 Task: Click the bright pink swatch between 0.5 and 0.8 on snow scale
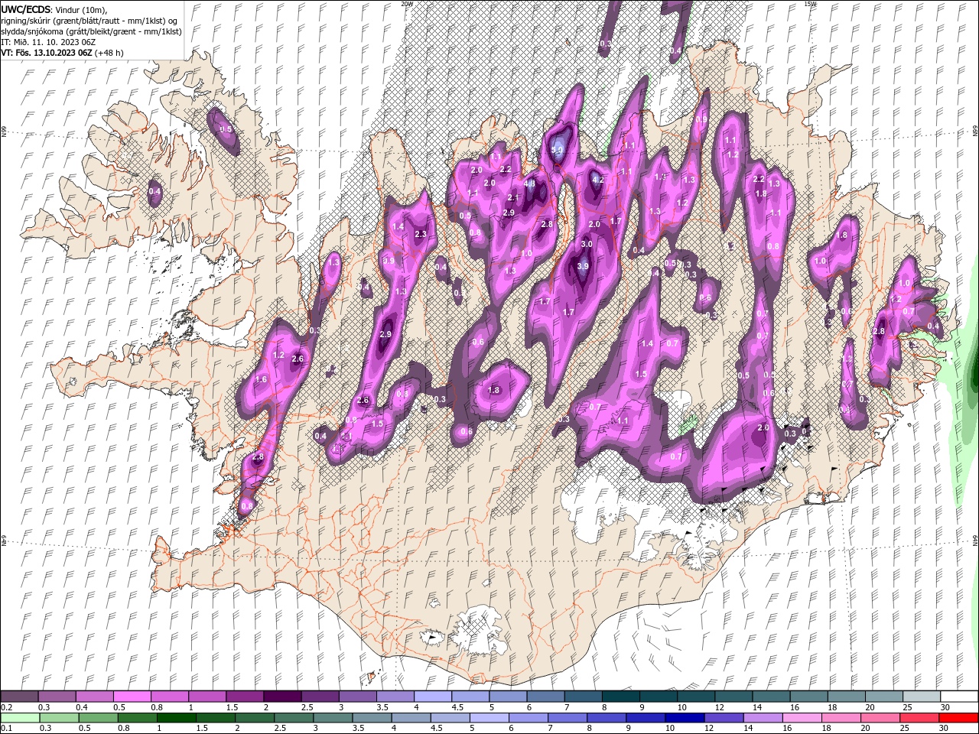tap(132, 697)
